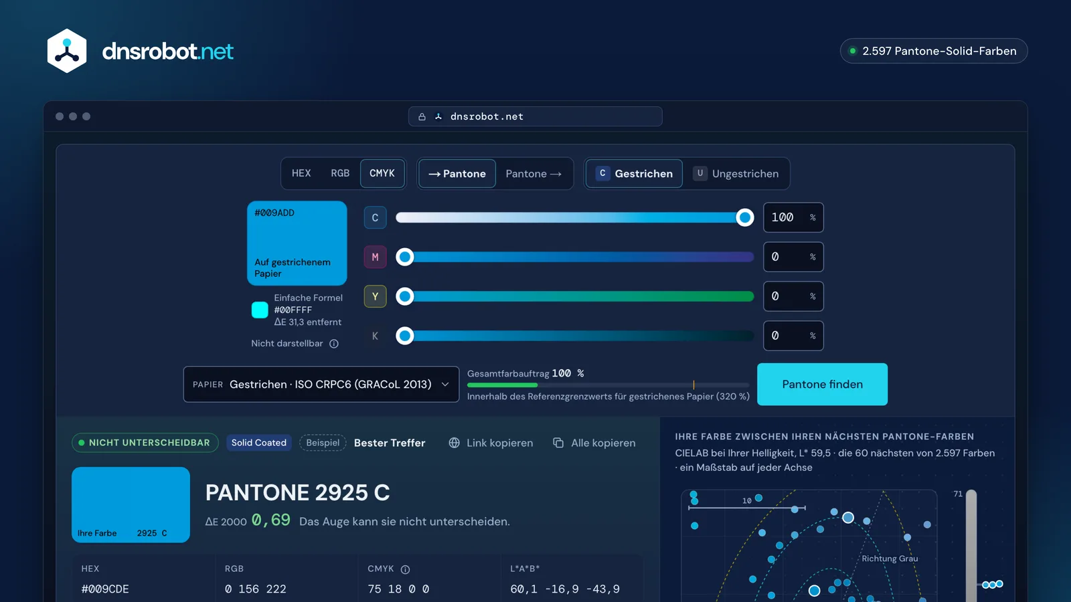The width and height of the screenshot is (1071, 602).
Task: Click the K black channel badge
Action: point(375,336)
